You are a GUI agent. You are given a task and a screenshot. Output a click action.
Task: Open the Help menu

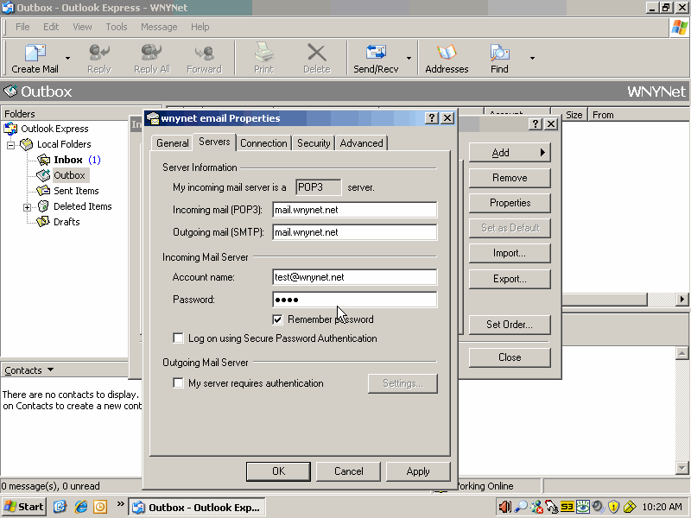tap(200, 27)
